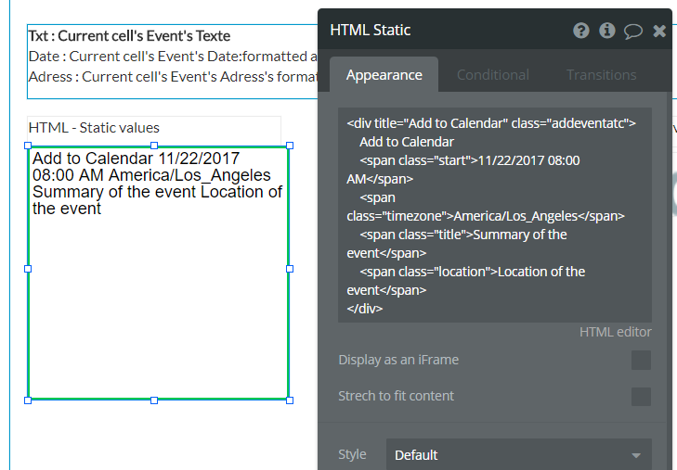This screenshot has width=677, height=470.
Task: Open the info icon in HTML Static panel
Action: click(x=607, y=31)
